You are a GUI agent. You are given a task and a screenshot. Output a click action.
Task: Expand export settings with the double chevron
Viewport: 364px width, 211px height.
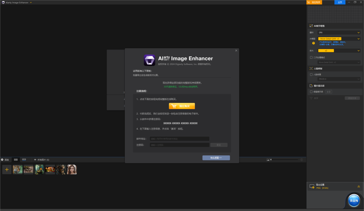359,187
